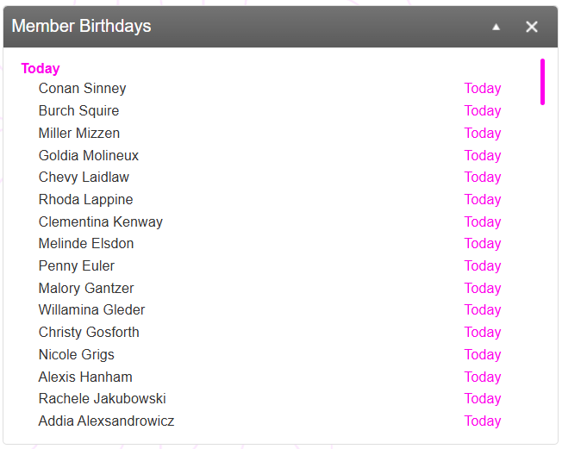Viewport: 562px width, 449px height.
Task: Select Clementina Kenway from the list
Action: point(101,222)
